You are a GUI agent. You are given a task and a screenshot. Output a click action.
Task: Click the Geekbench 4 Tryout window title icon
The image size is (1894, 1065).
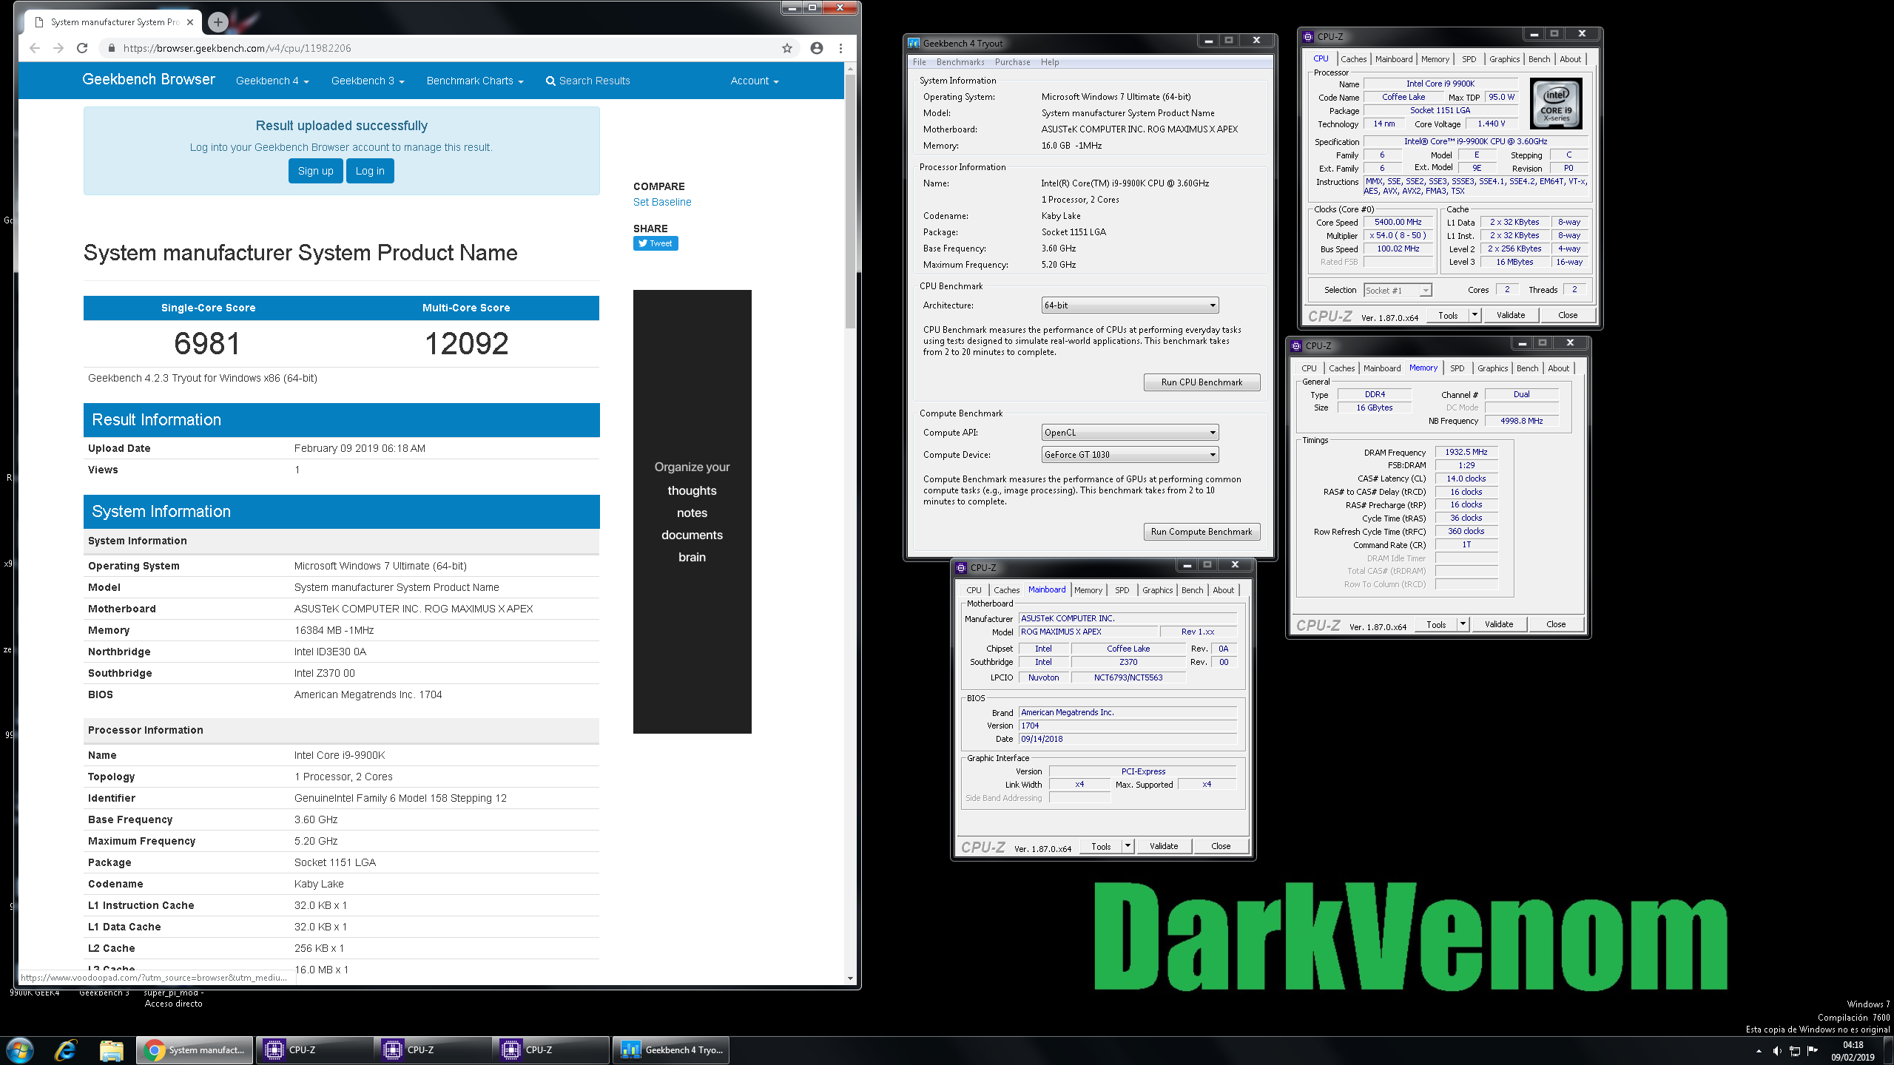(x=914, y=43)
